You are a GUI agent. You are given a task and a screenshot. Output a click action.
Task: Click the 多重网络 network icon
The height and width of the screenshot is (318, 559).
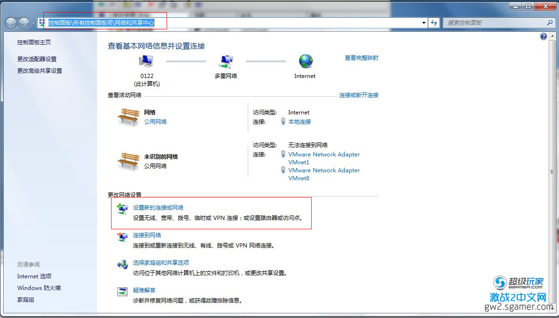point(226,62)
